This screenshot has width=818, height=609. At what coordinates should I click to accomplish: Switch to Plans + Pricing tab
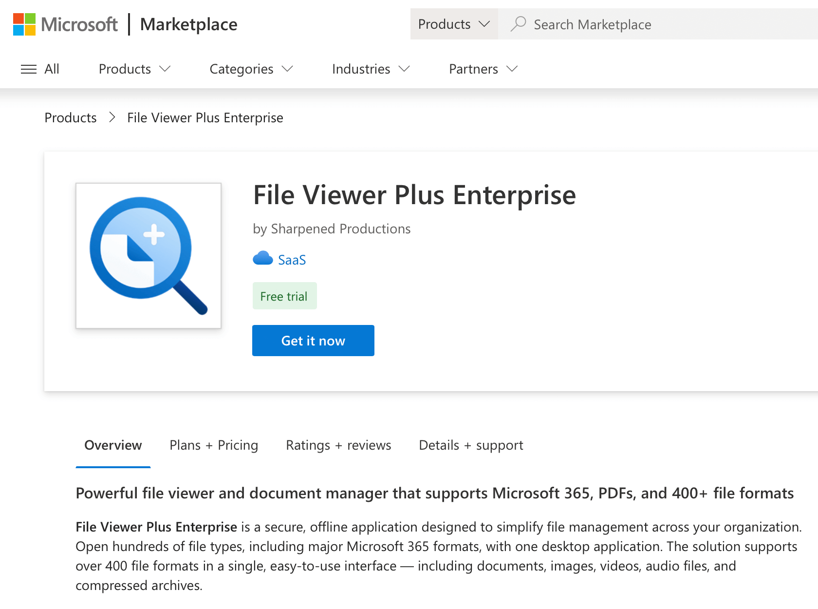coord(214,445)
